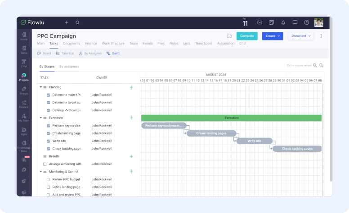Collapse the Monitoring & Control stage
The image size is (349, 213).
coord(41,172)
